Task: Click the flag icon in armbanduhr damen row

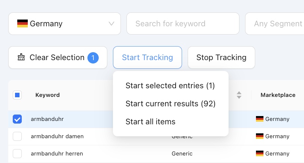Action: (x=260, y=136)
